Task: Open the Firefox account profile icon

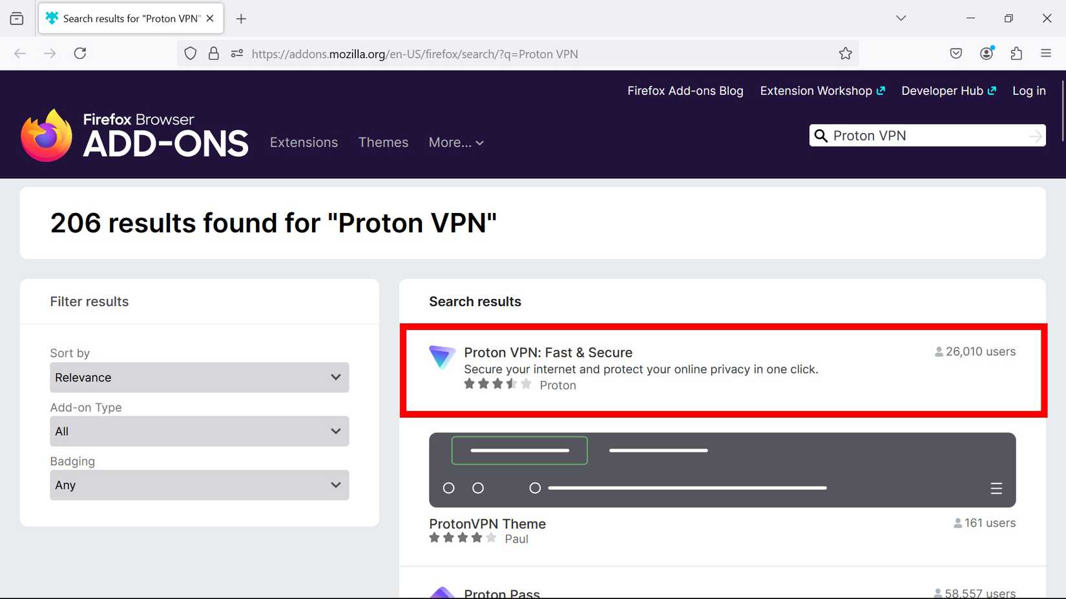Action: click(x=987, y=54)
